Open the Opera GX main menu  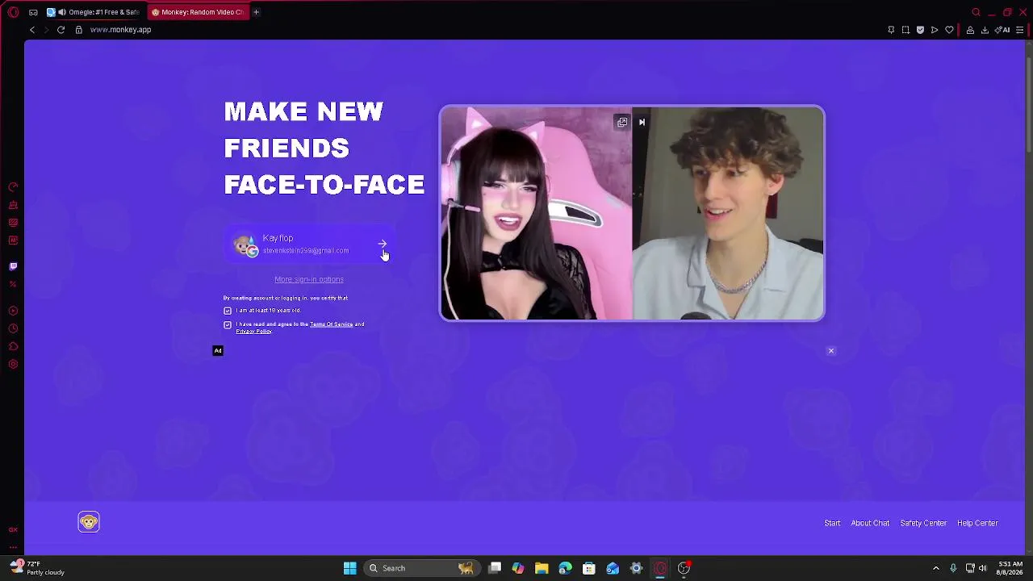pyautogui.click(x=13, y=12)
